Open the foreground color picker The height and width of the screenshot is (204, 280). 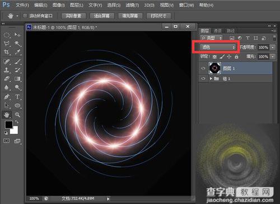coord(8,125)
